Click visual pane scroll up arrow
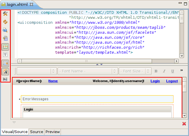Image resolution: width=189 pixels, height=136 pixels. pos(185,79)
